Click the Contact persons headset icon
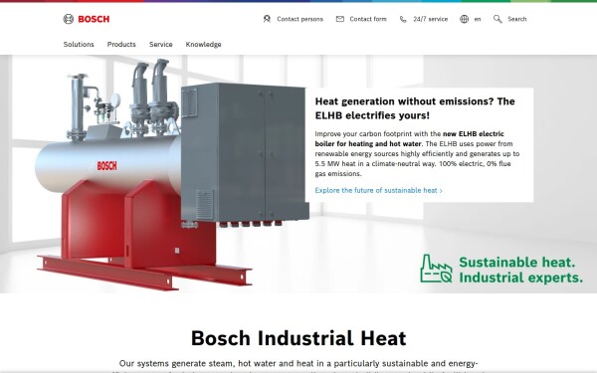Image resolution: width=597 pixels, height=373 pixels. coord(267,19)
